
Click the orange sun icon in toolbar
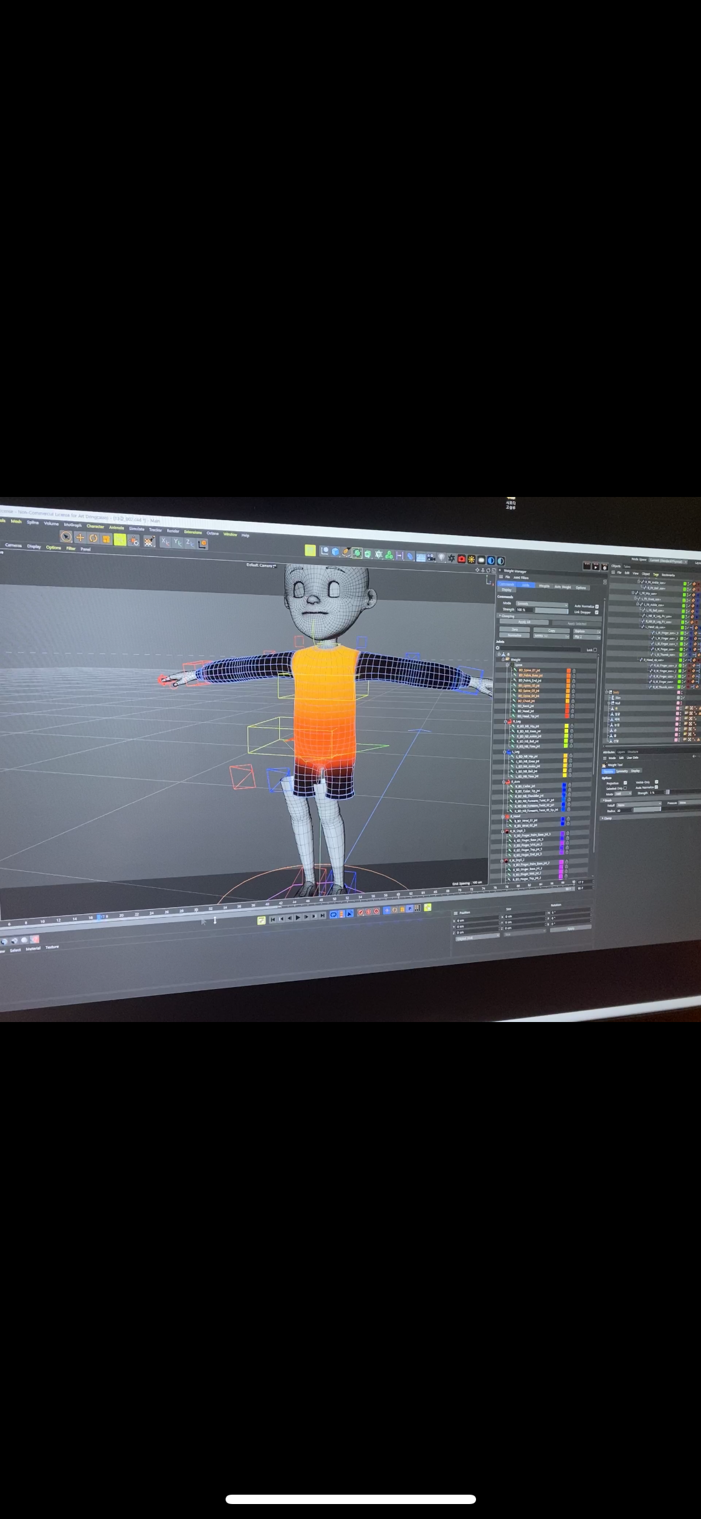pos(471,559)
